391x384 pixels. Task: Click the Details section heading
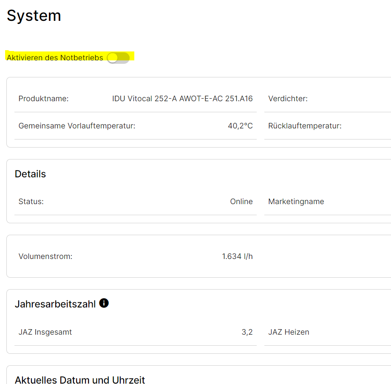30,174
